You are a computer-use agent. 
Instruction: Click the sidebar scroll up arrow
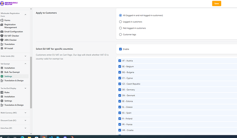click(31, 9)
